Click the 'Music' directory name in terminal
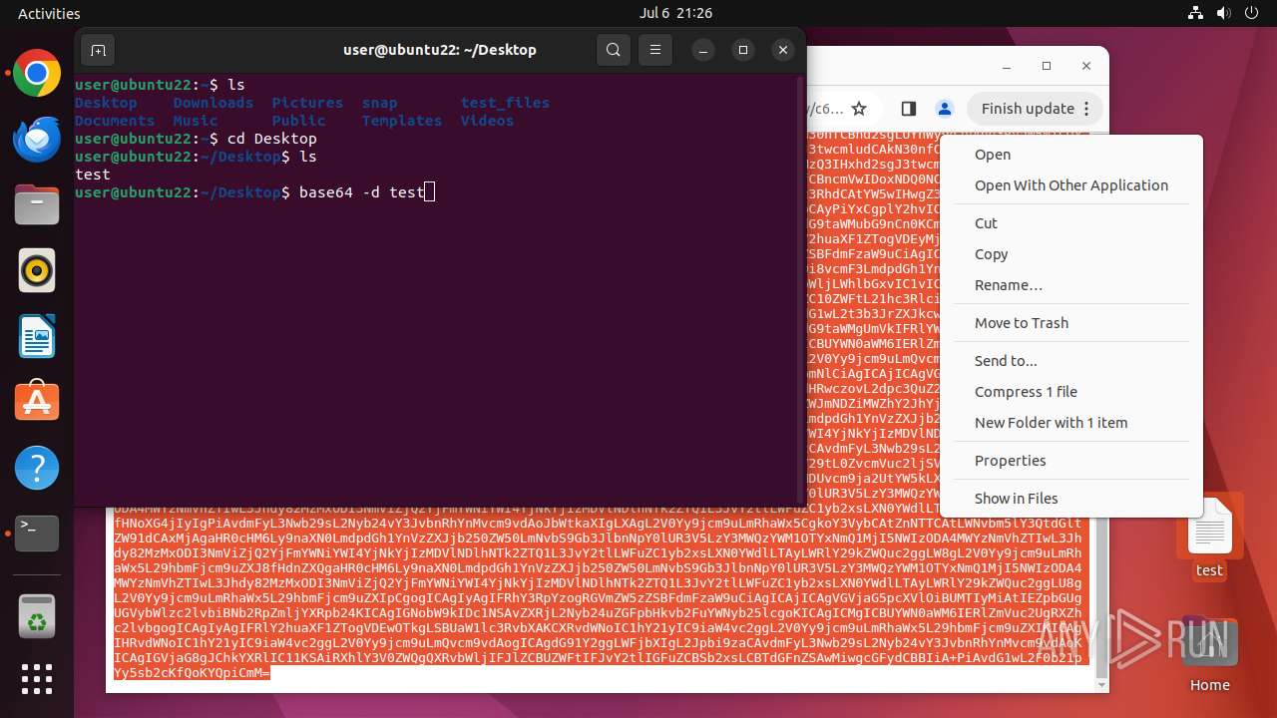The image size is (1277, 718). (196, 121)
